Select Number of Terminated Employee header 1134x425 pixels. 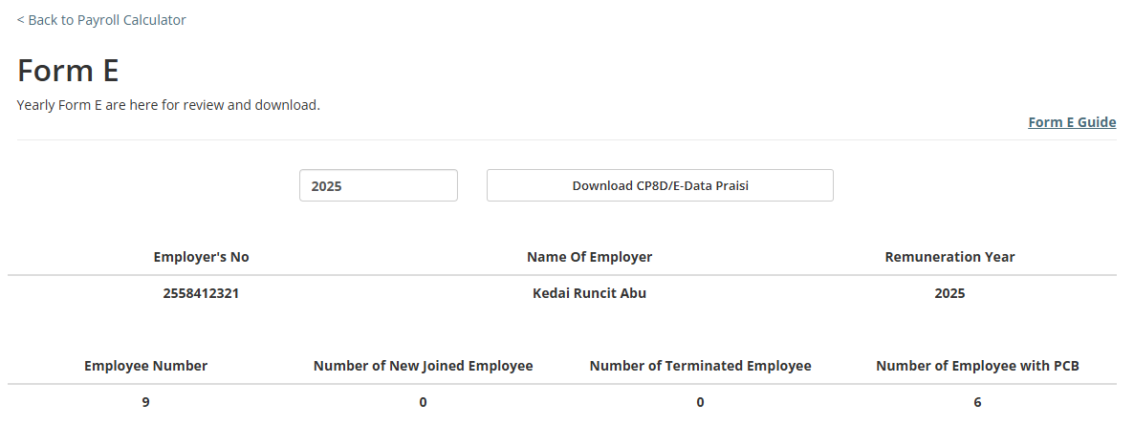click(700, 366)
